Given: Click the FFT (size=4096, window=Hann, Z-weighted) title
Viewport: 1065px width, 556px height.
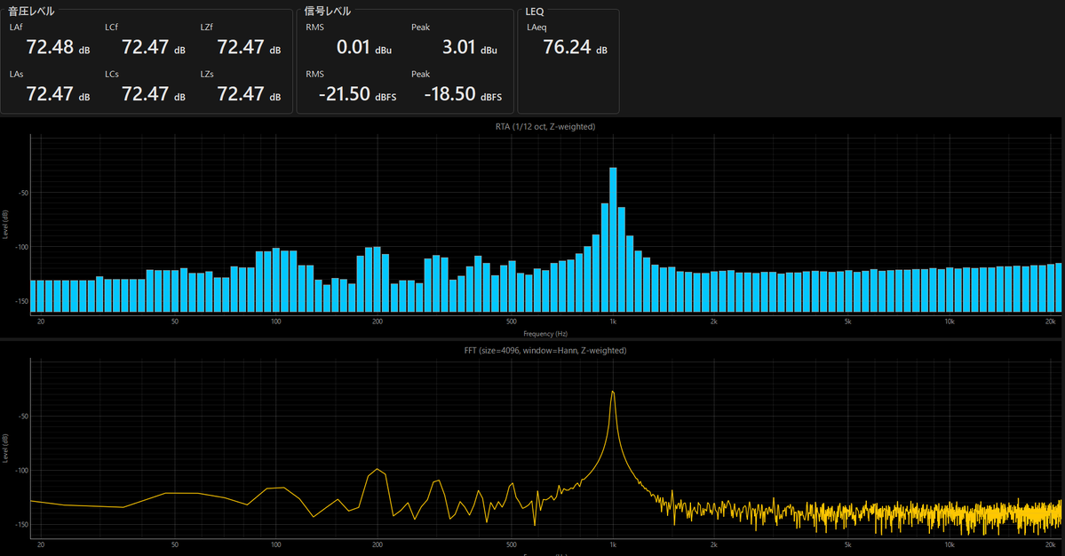Looking at the screenshot, I should click(545, 350).
